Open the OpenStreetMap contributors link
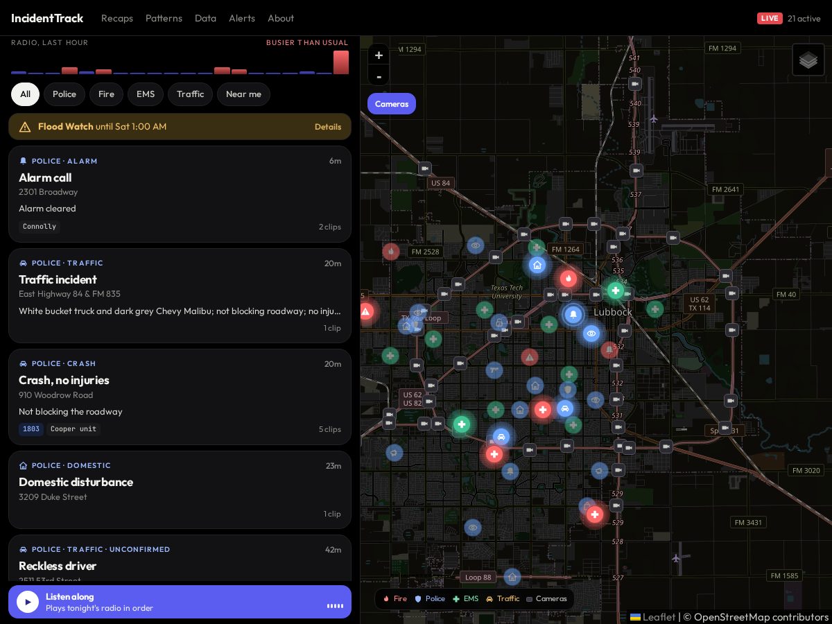832x624 pixels. 761,617
